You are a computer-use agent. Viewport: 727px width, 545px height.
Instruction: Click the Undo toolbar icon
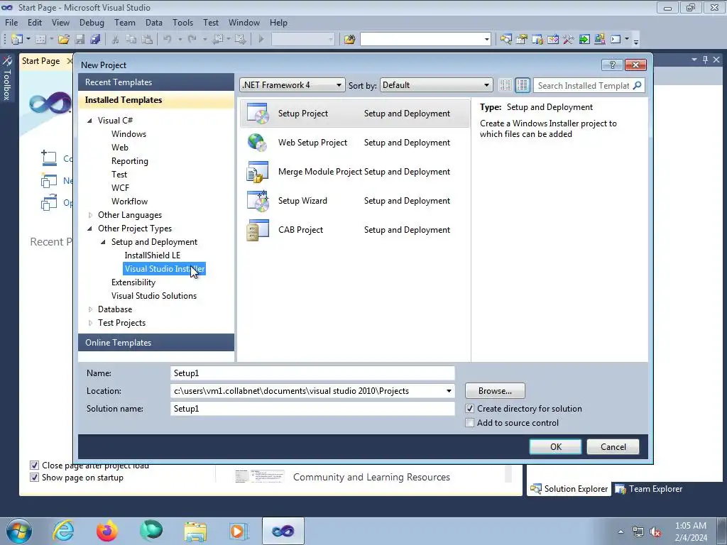tap(168, 40)
